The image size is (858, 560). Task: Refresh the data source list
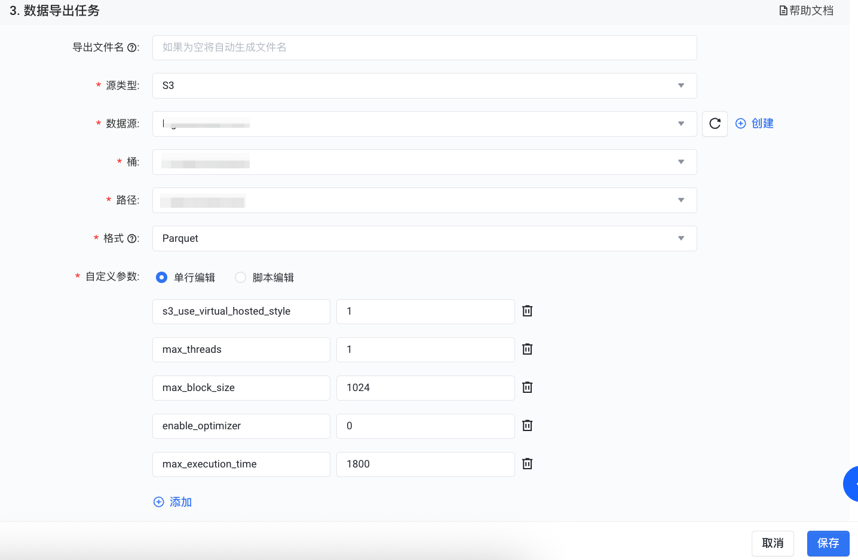tap(715, 124)
